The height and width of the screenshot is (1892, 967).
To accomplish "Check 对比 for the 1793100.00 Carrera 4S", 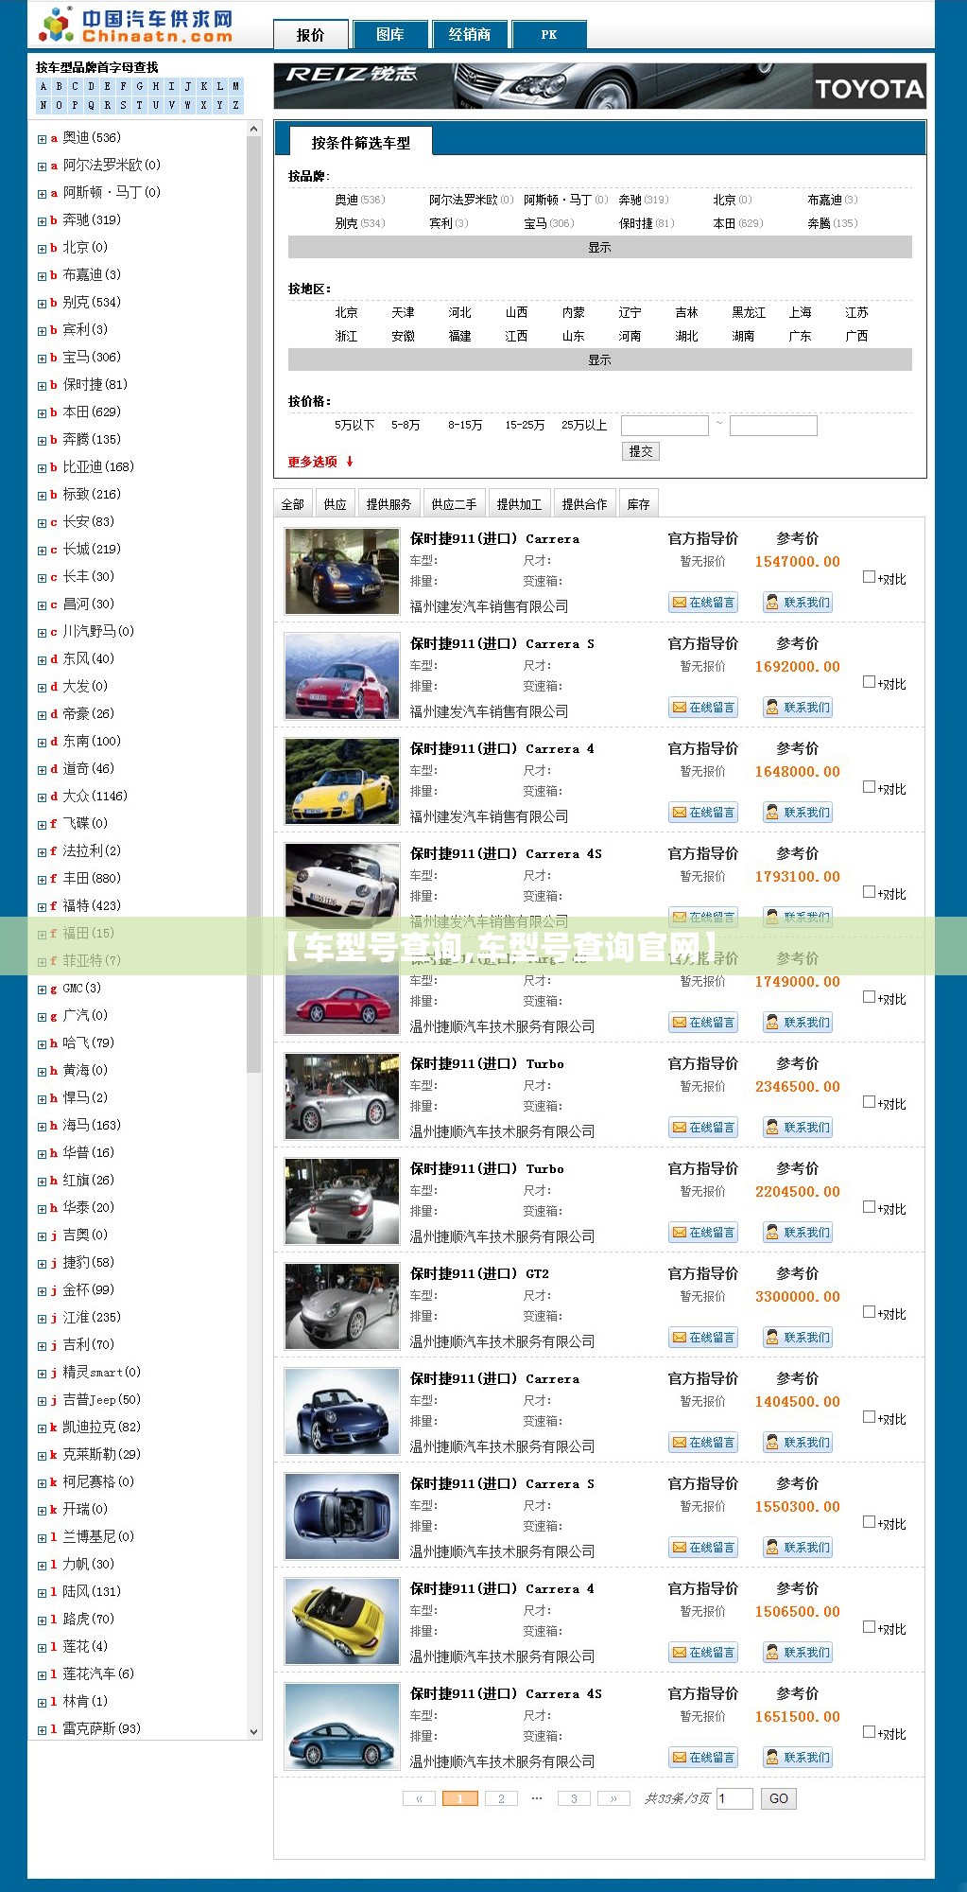I will (x=869, y=891).
